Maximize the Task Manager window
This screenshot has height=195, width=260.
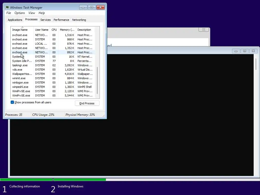[x=92, y=7]
